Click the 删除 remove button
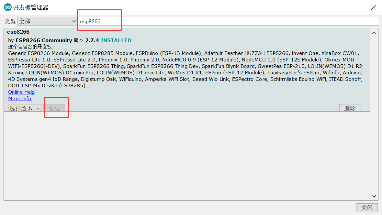382x215 pixels. 350,108
